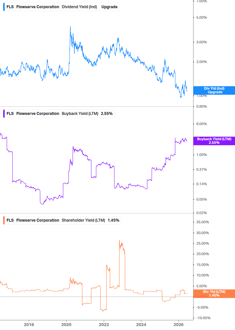Click the 8.00% tick on buyback yield axis
Image resolution: width=235 pixels, height=330 pixels.
point(202,124)
